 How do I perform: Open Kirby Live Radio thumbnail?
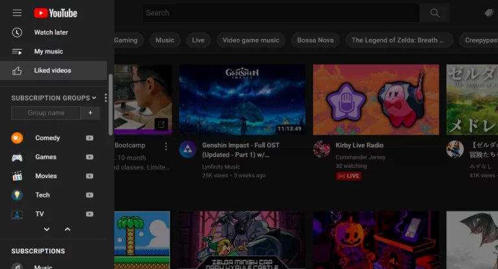coord(376,100)
